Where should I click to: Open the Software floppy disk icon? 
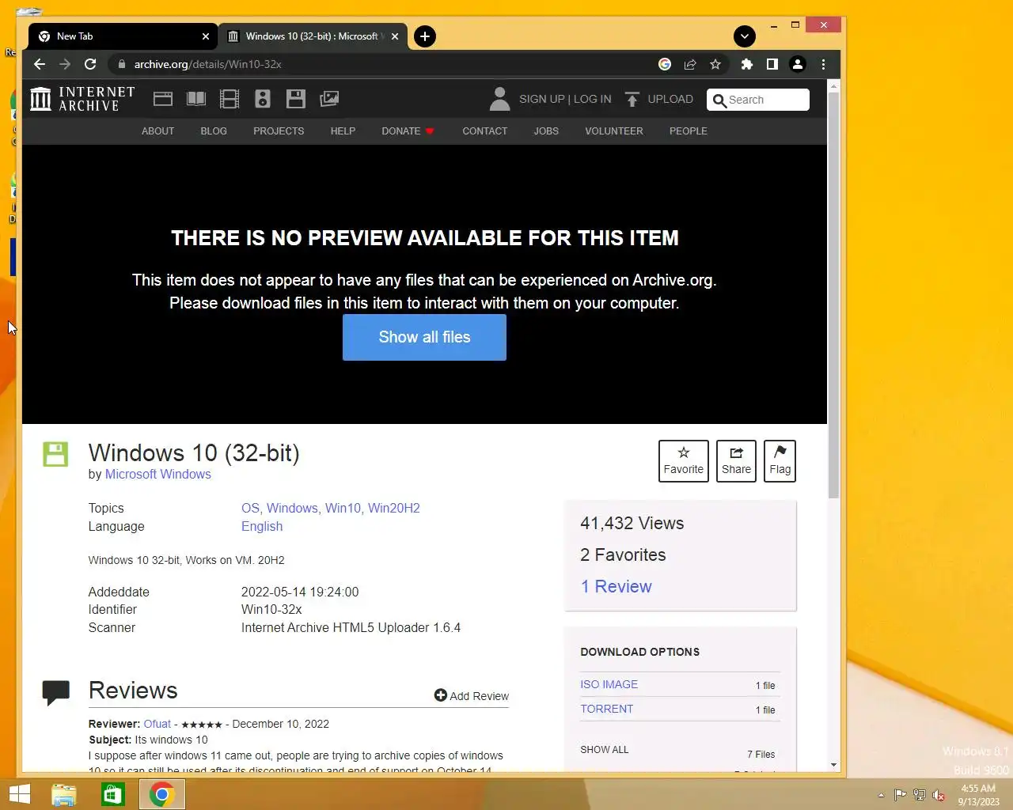pyautogui.click(x=296, y=99)
